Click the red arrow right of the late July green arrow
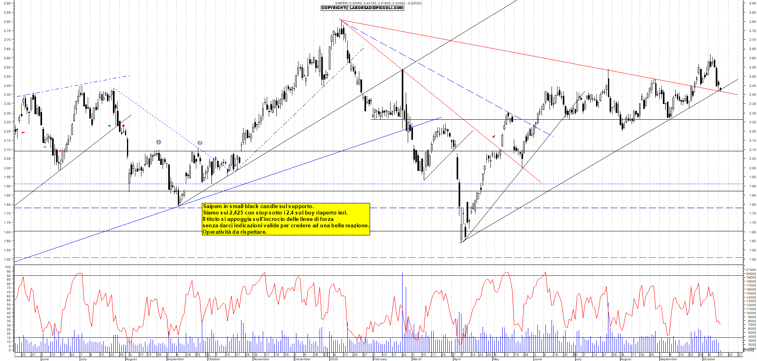Image resolution: width=757 pixels, height=361 pixels. pyautogui.click(x=123, y=126)
